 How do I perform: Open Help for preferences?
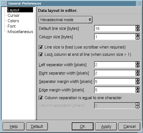click(14, 126)
